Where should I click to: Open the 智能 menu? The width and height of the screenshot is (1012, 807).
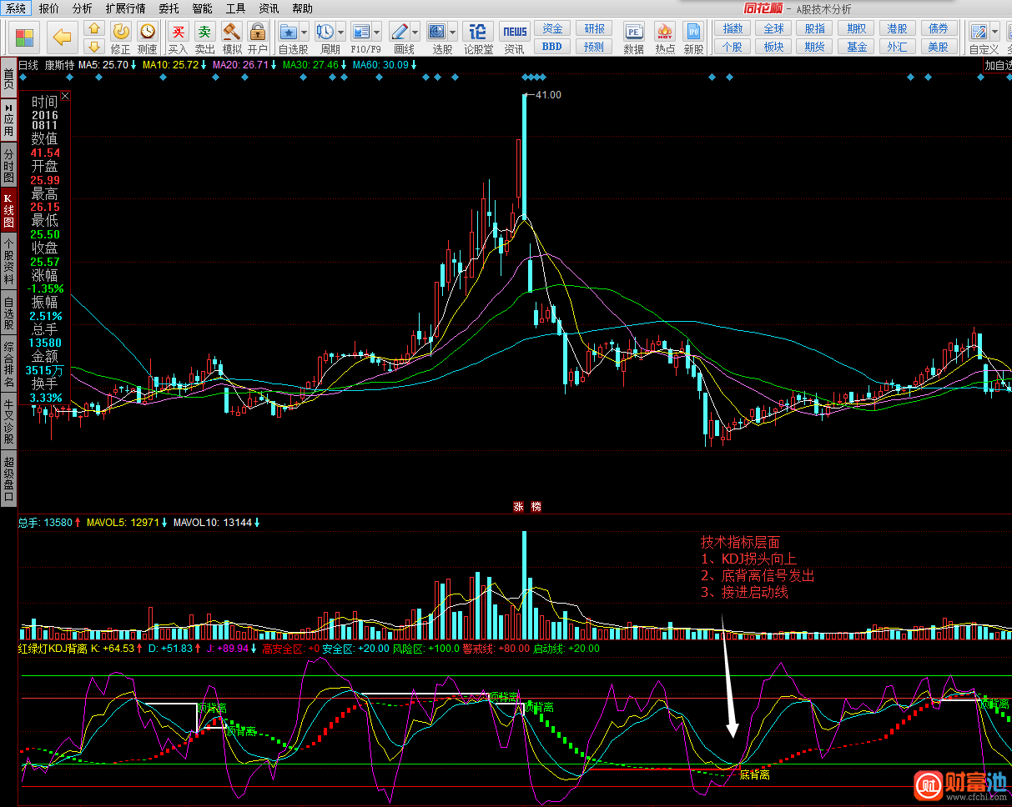(x=202, y=8)
